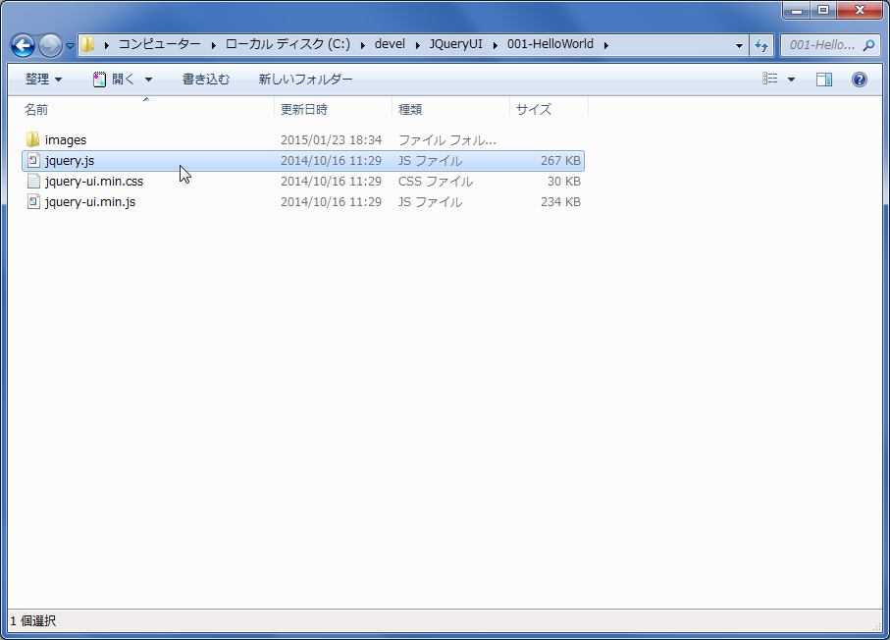
Task: Click the 開く button
Action: [x=115, y=80]
